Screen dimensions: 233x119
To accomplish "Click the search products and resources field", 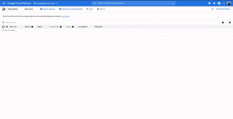I will 134,3.
